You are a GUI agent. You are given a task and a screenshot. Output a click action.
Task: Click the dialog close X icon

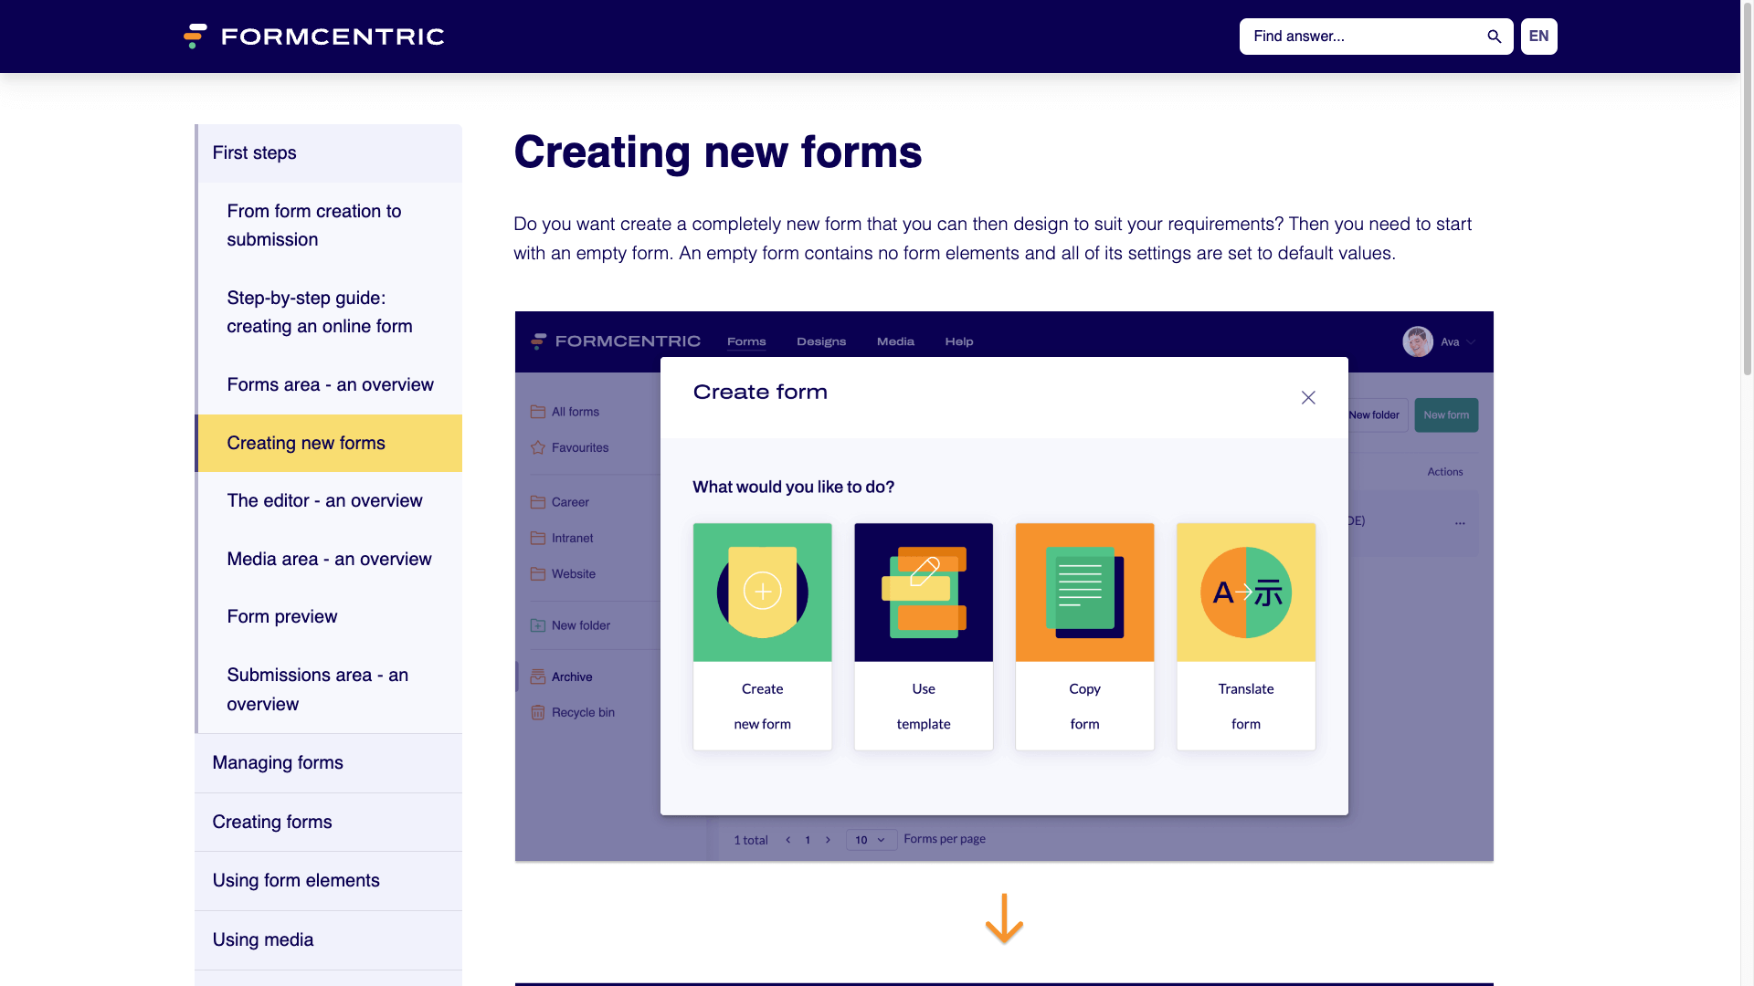point(1308,397)
